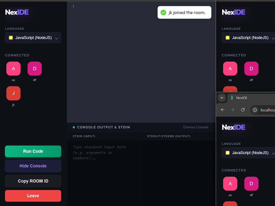Select user avatar 'A' (as) in left window
The image size is (275, 206).
point(13,68)
